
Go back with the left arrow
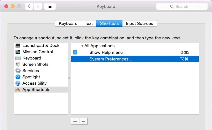29,6
